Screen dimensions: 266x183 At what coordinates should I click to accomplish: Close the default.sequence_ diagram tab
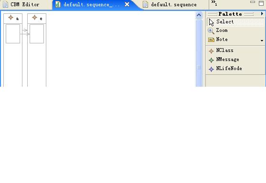pos(127,4)
